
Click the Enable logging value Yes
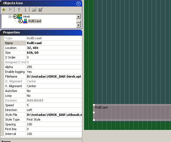coord(54,72)
